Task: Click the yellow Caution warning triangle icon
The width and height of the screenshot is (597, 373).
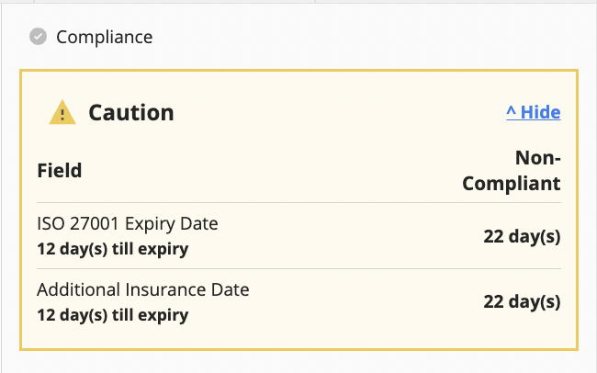Action: point(62,112)
